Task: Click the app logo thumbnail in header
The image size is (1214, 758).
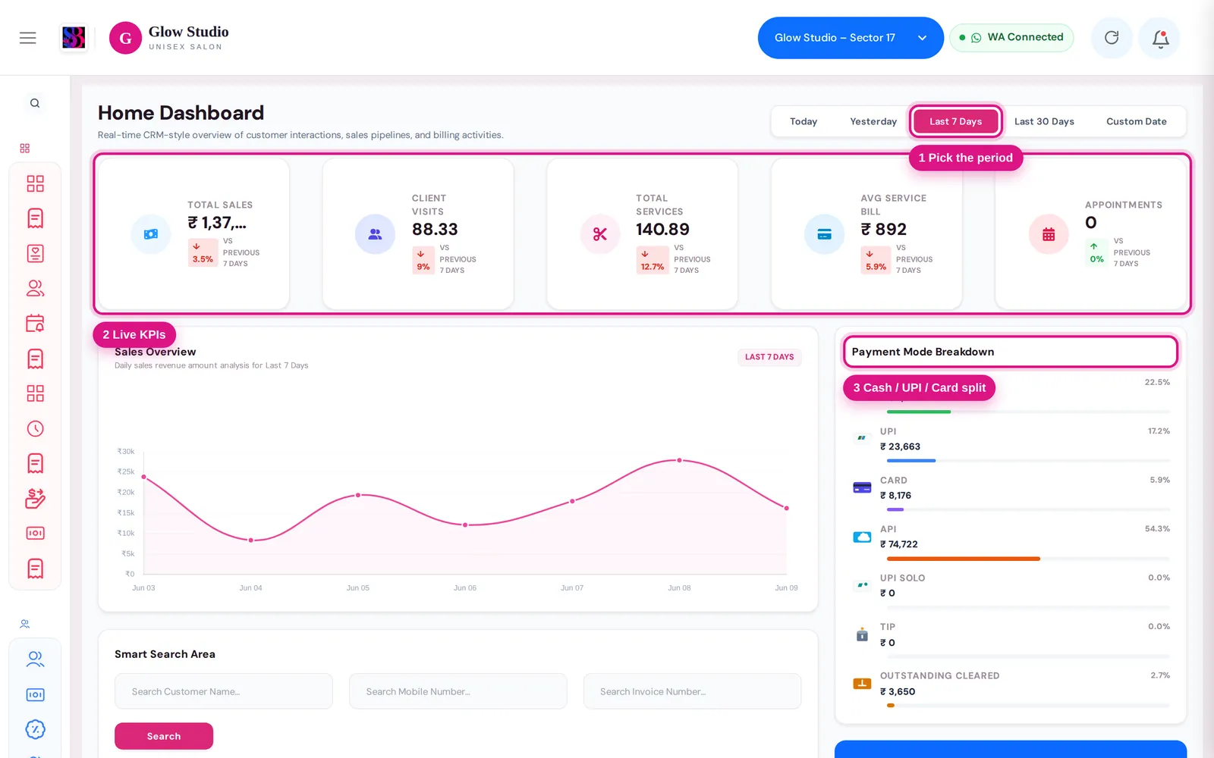Action: [74, 37]
